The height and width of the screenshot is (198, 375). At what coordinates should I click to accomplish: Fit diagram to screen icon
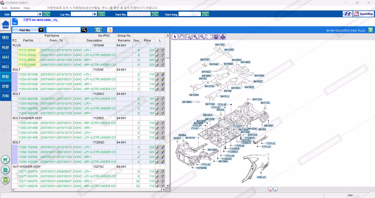point(209,37)
